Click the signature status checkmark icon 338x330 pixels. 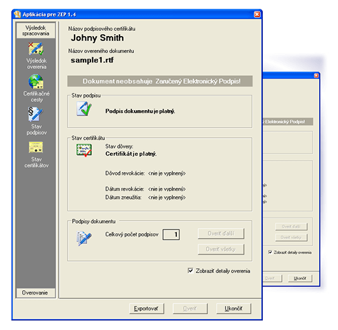84,109
